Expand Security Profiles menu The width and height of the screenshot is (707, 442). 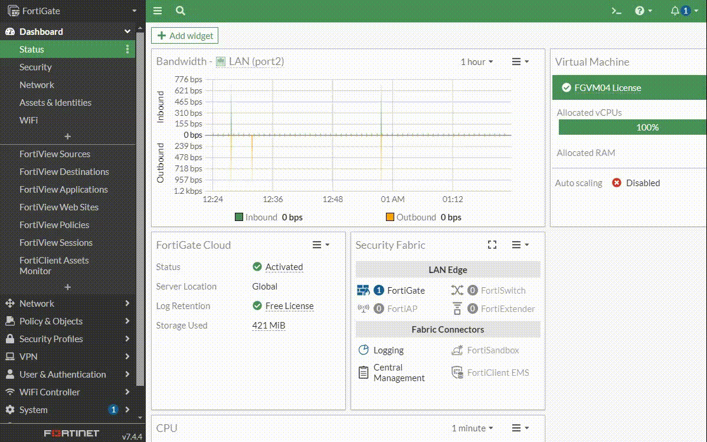point(68,339)
